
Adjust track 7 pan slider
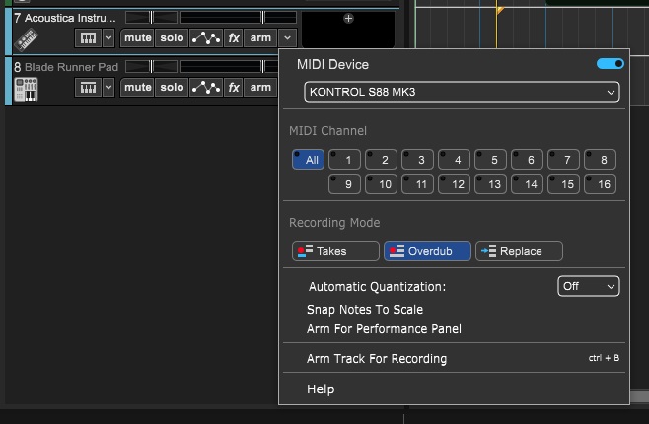151,18
